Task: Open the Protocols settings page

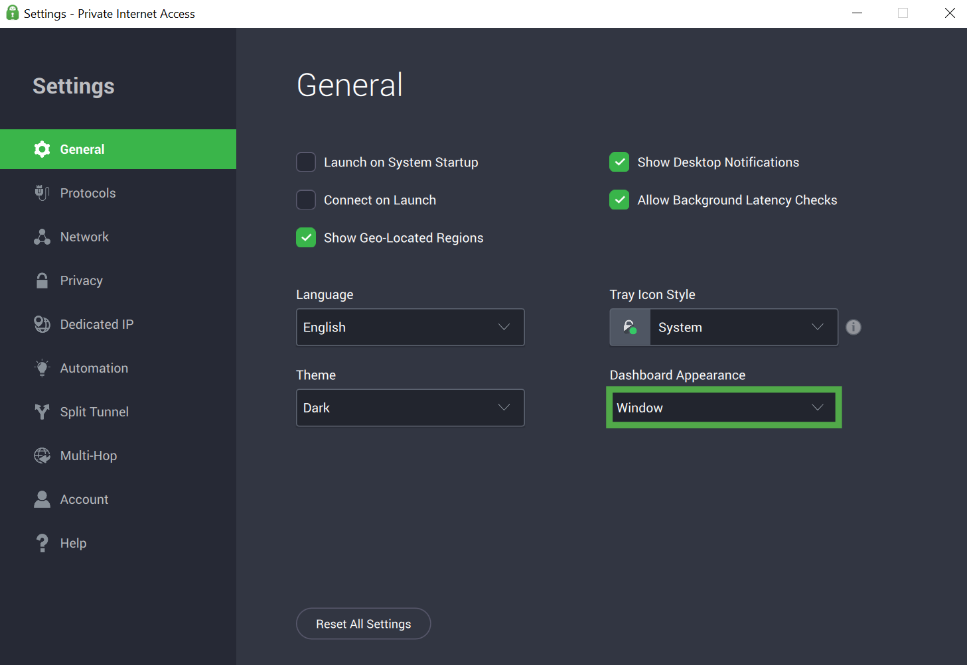Action: pos(118,193)
